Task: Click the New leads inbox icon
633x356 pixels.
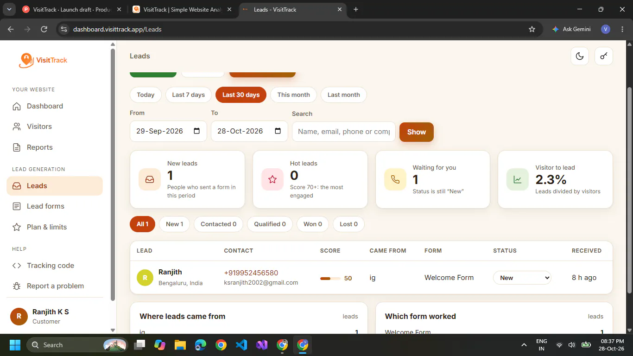Action: point(150,179)
